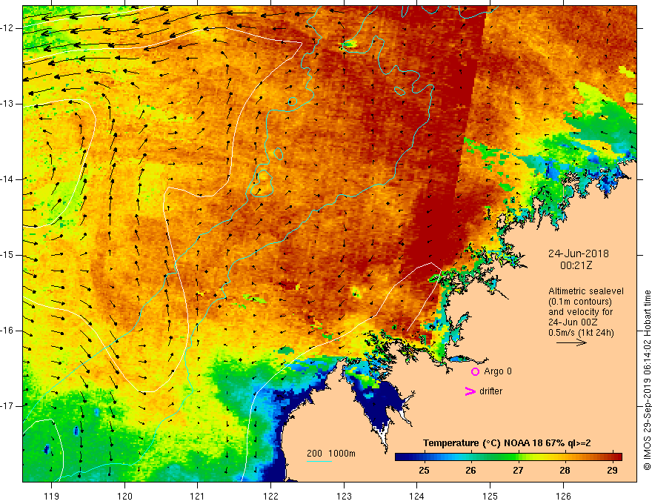This screenshot has width=652, height=504.
Task: Click the colorbar tick label '27'
Action: (x=518, y=471)
